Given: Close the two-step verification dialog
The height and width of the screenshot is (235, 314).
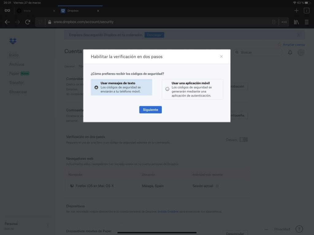Looking at the screenshot, I should (x=221, y=57).
